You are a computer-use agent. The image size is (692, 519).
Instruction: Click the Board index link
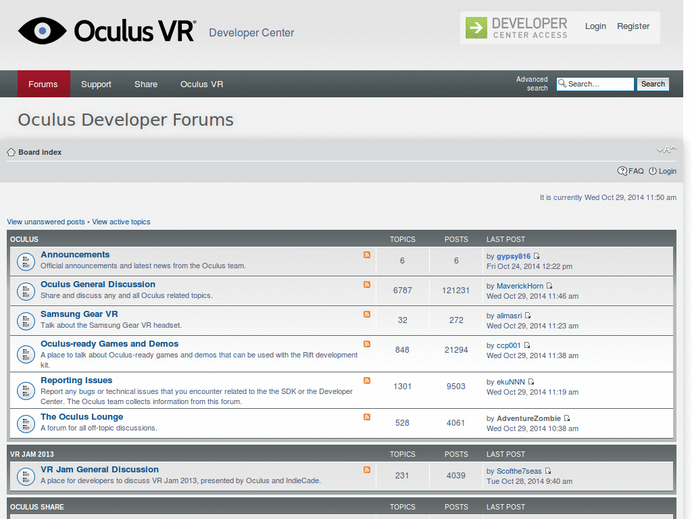40,152
